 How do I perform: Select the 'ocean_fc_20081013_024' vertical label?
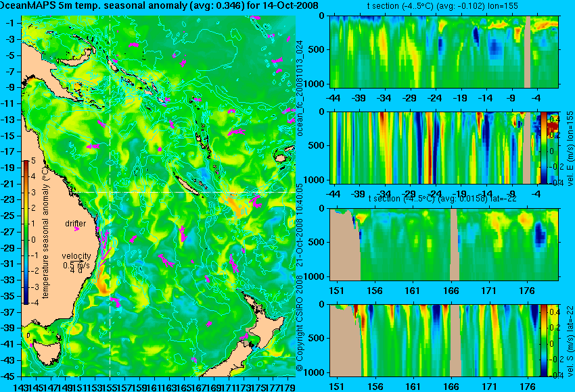(299, 88)
